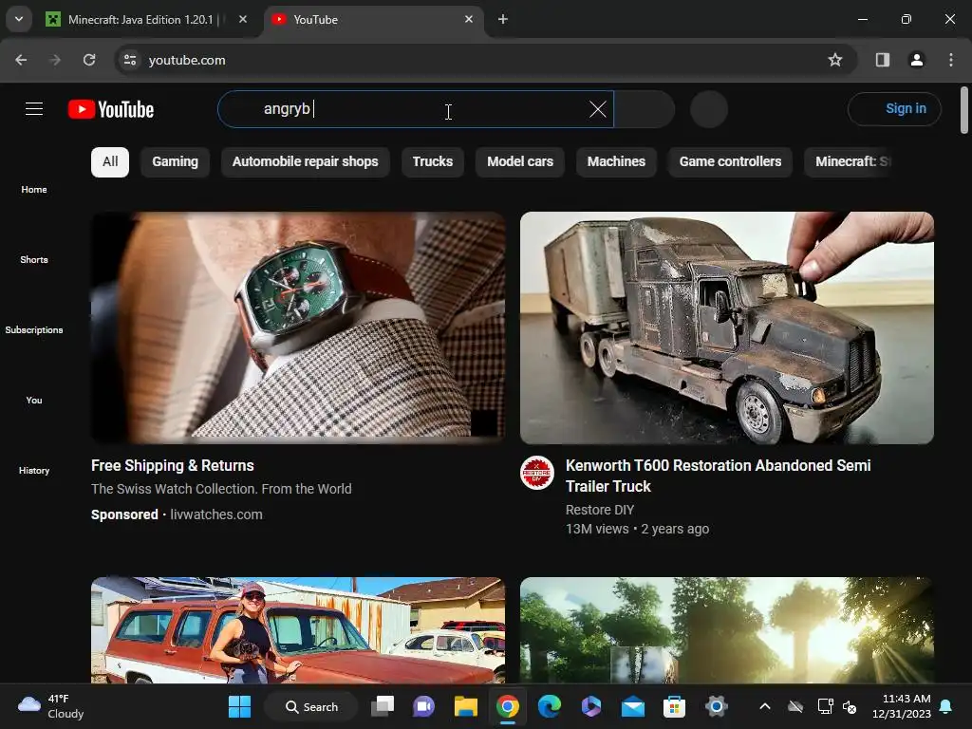Click the YouTube logo

coord(111,110)
